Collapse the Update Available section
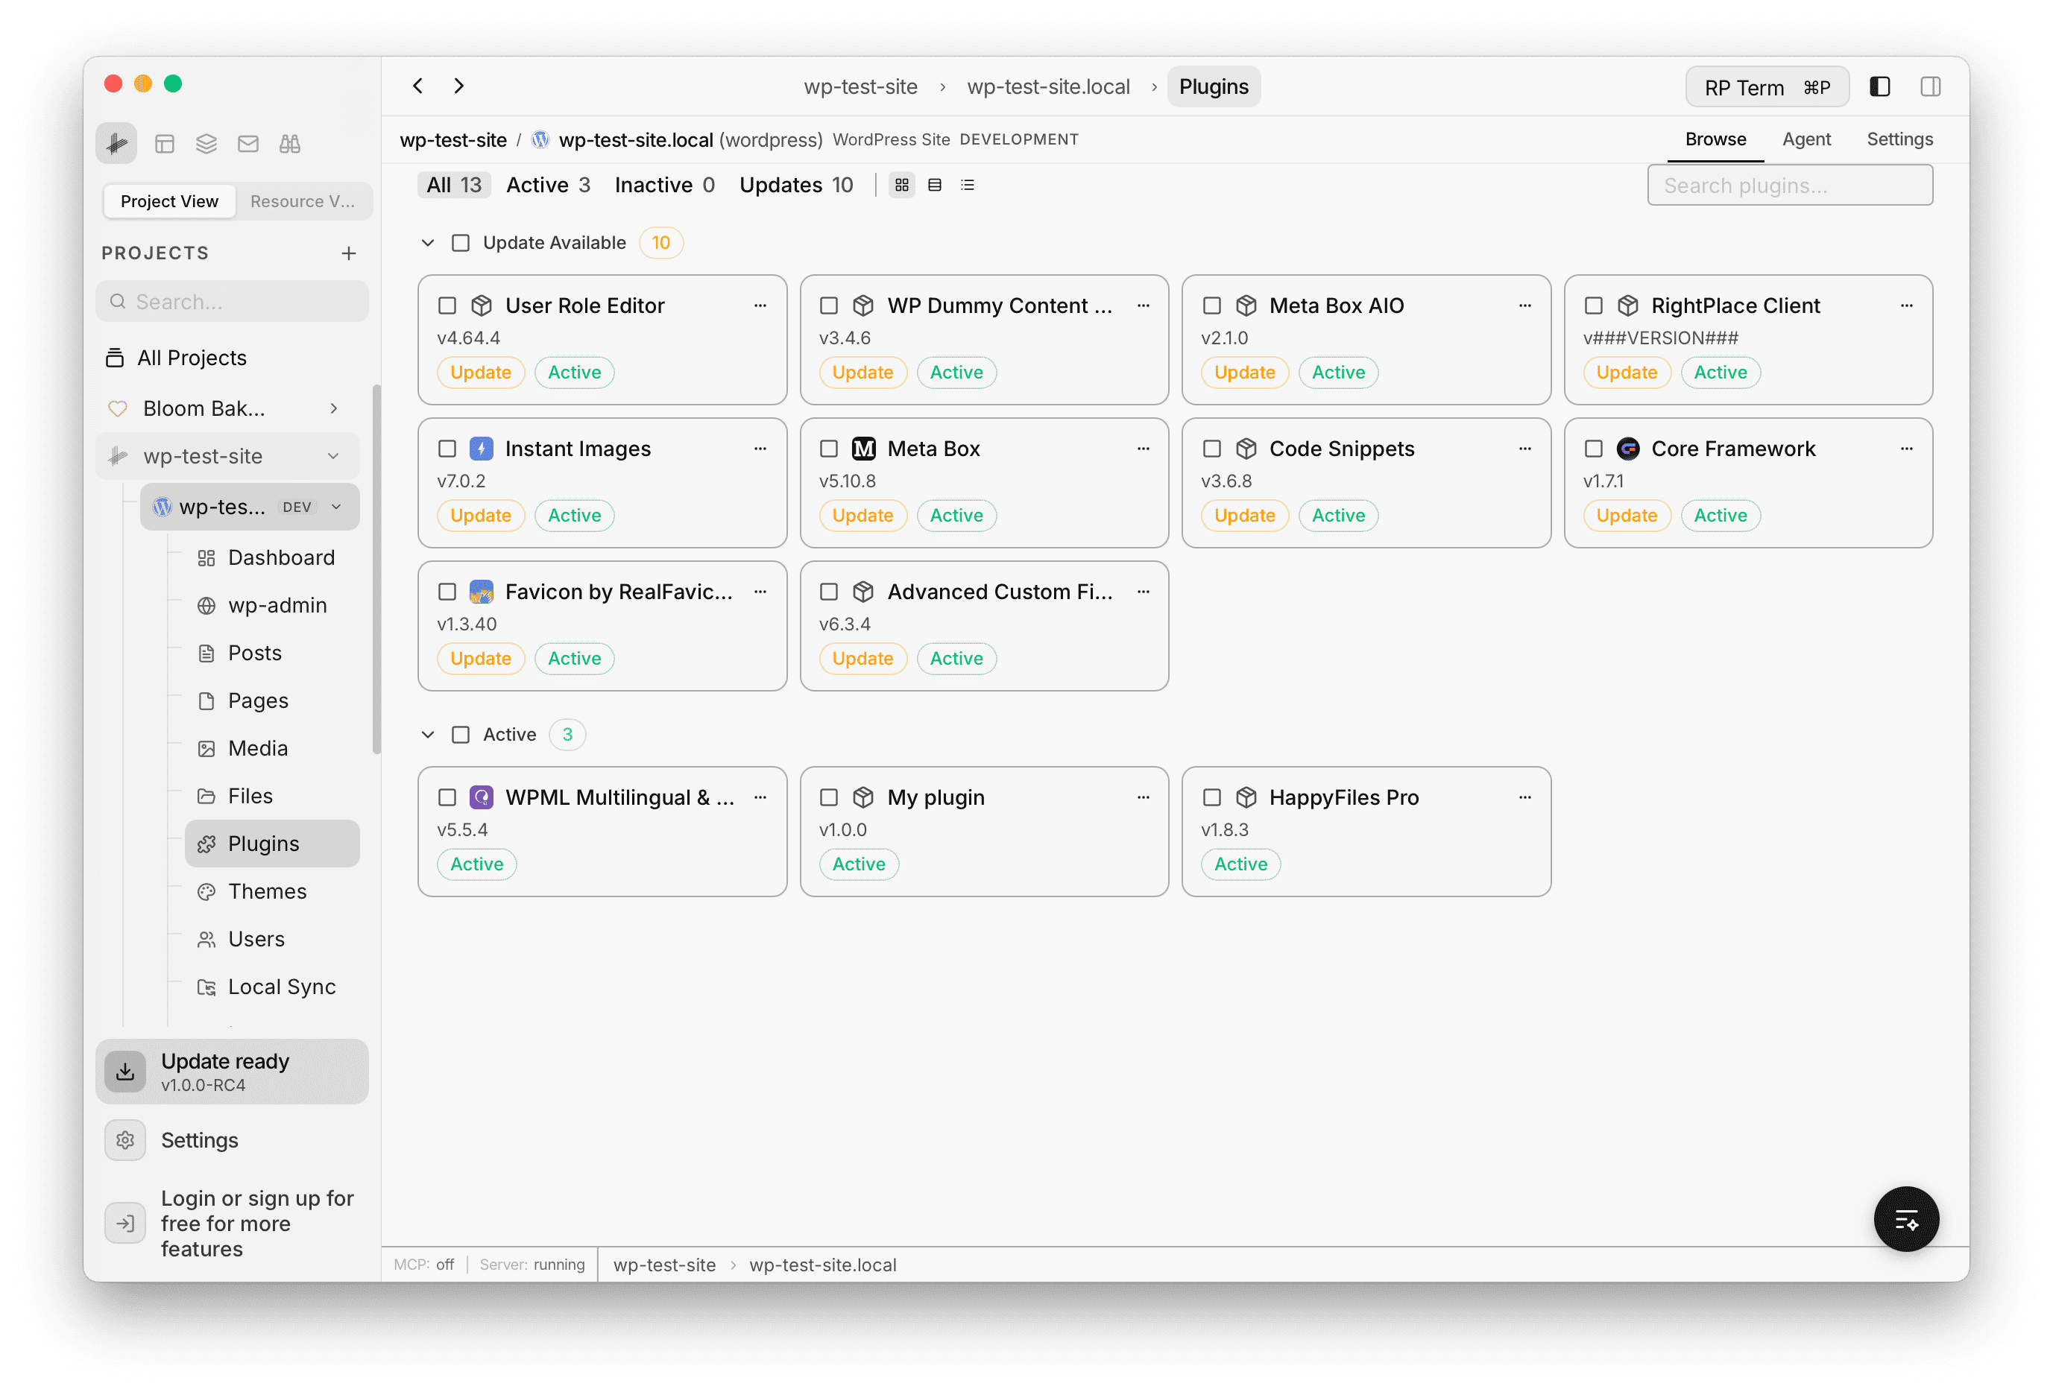 pyautogui.click(x=428, y=242)
